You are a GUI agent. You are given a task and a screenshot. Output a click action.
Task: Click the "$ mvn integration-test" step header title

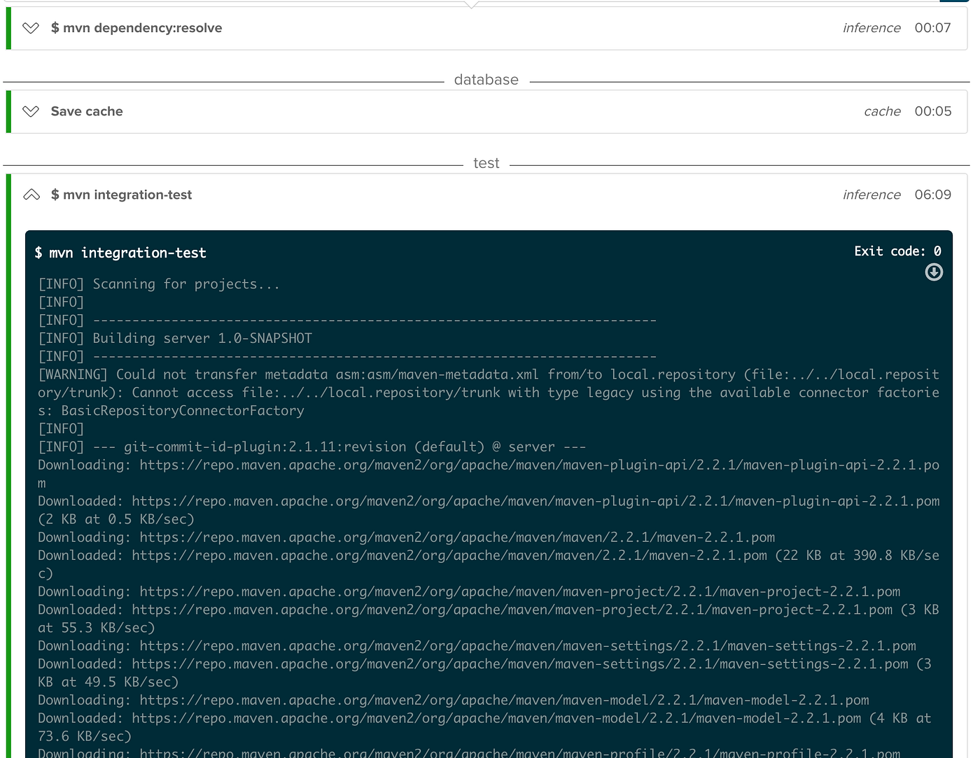(121, 195)
